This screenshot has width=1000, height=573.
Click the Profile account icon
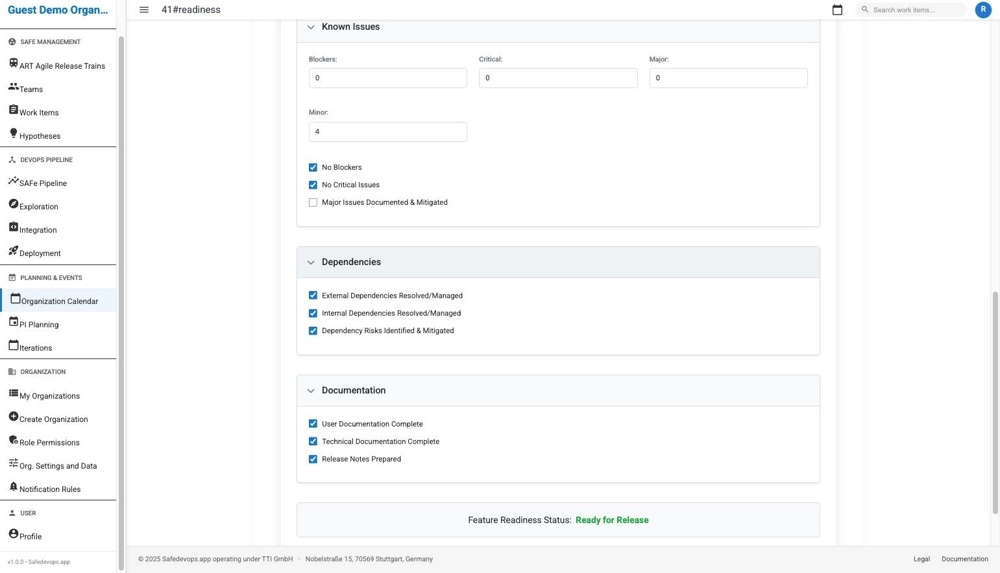14,533
